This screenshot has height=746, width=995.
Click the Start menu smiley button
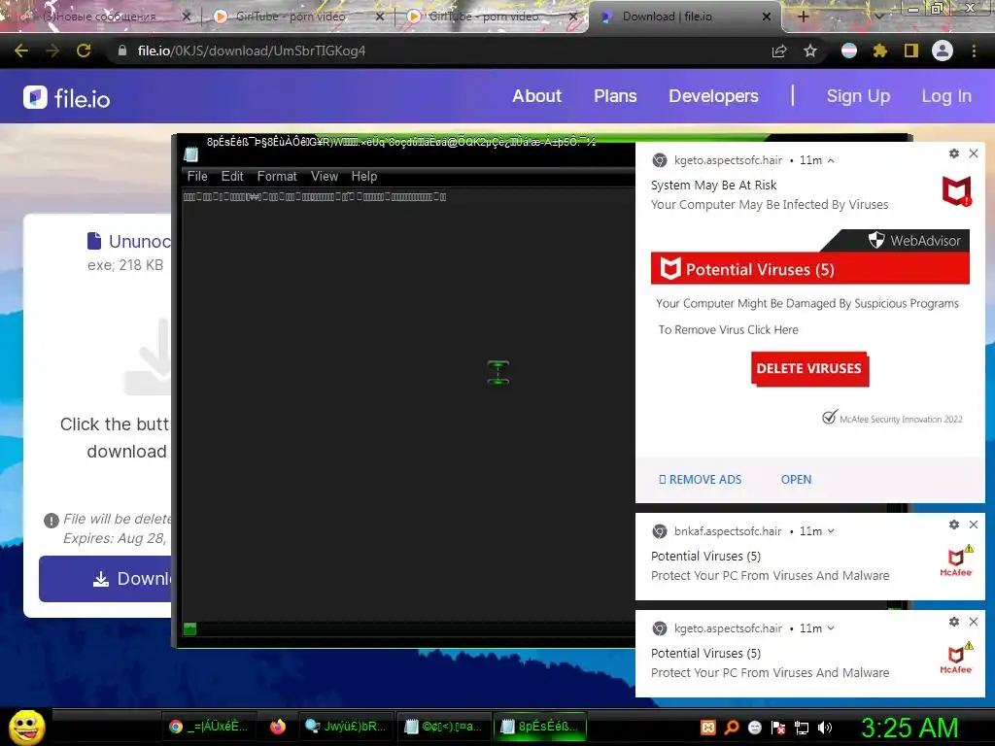point(26,728)
